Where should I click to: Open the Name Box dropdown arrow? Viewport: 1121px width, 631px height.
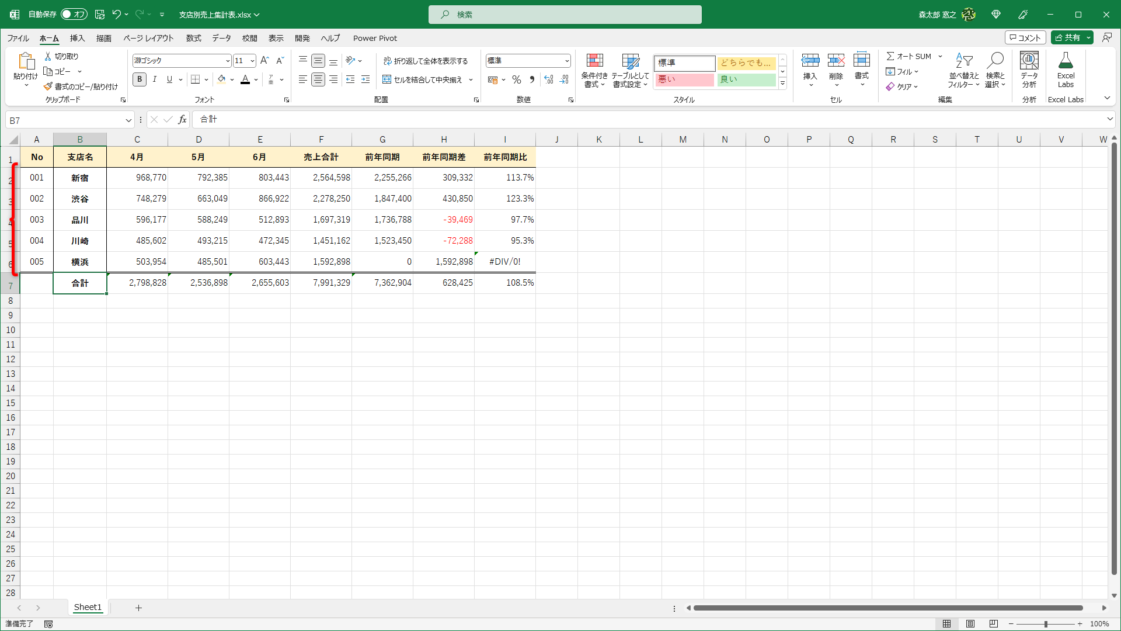(128, 120)
